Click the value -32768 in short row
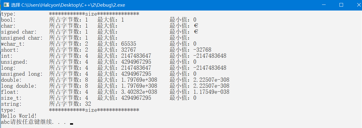 point(202,50)
